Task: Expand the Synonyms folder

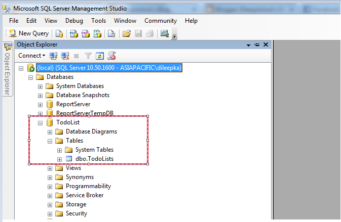Action: pyautogui.click(x=50, y=177)
